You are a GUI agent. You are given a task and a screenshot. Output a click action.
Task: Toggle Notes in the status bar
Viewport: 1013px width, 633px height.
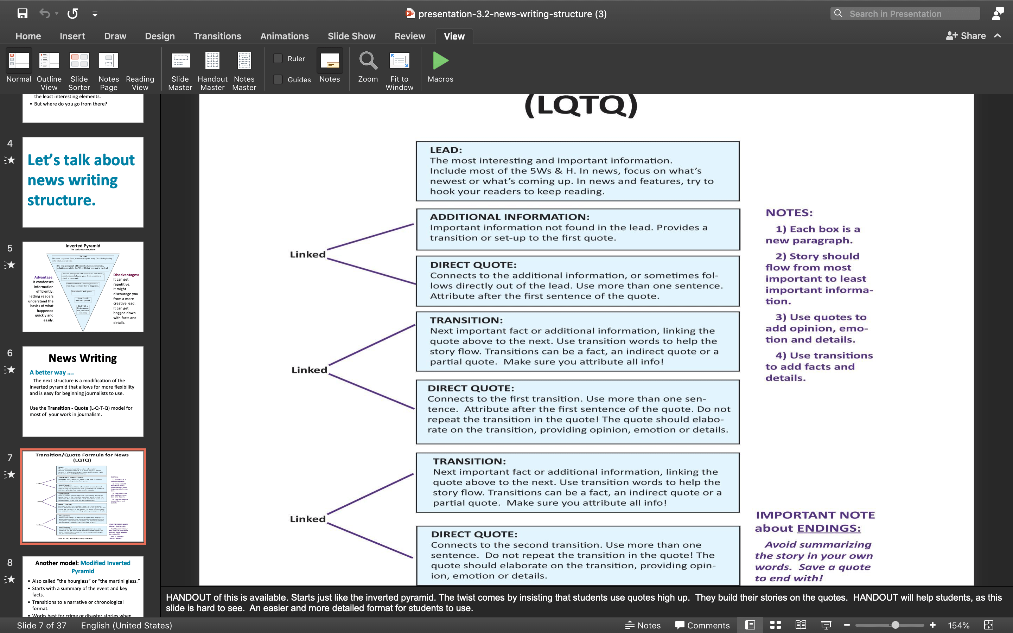(643, 625)
